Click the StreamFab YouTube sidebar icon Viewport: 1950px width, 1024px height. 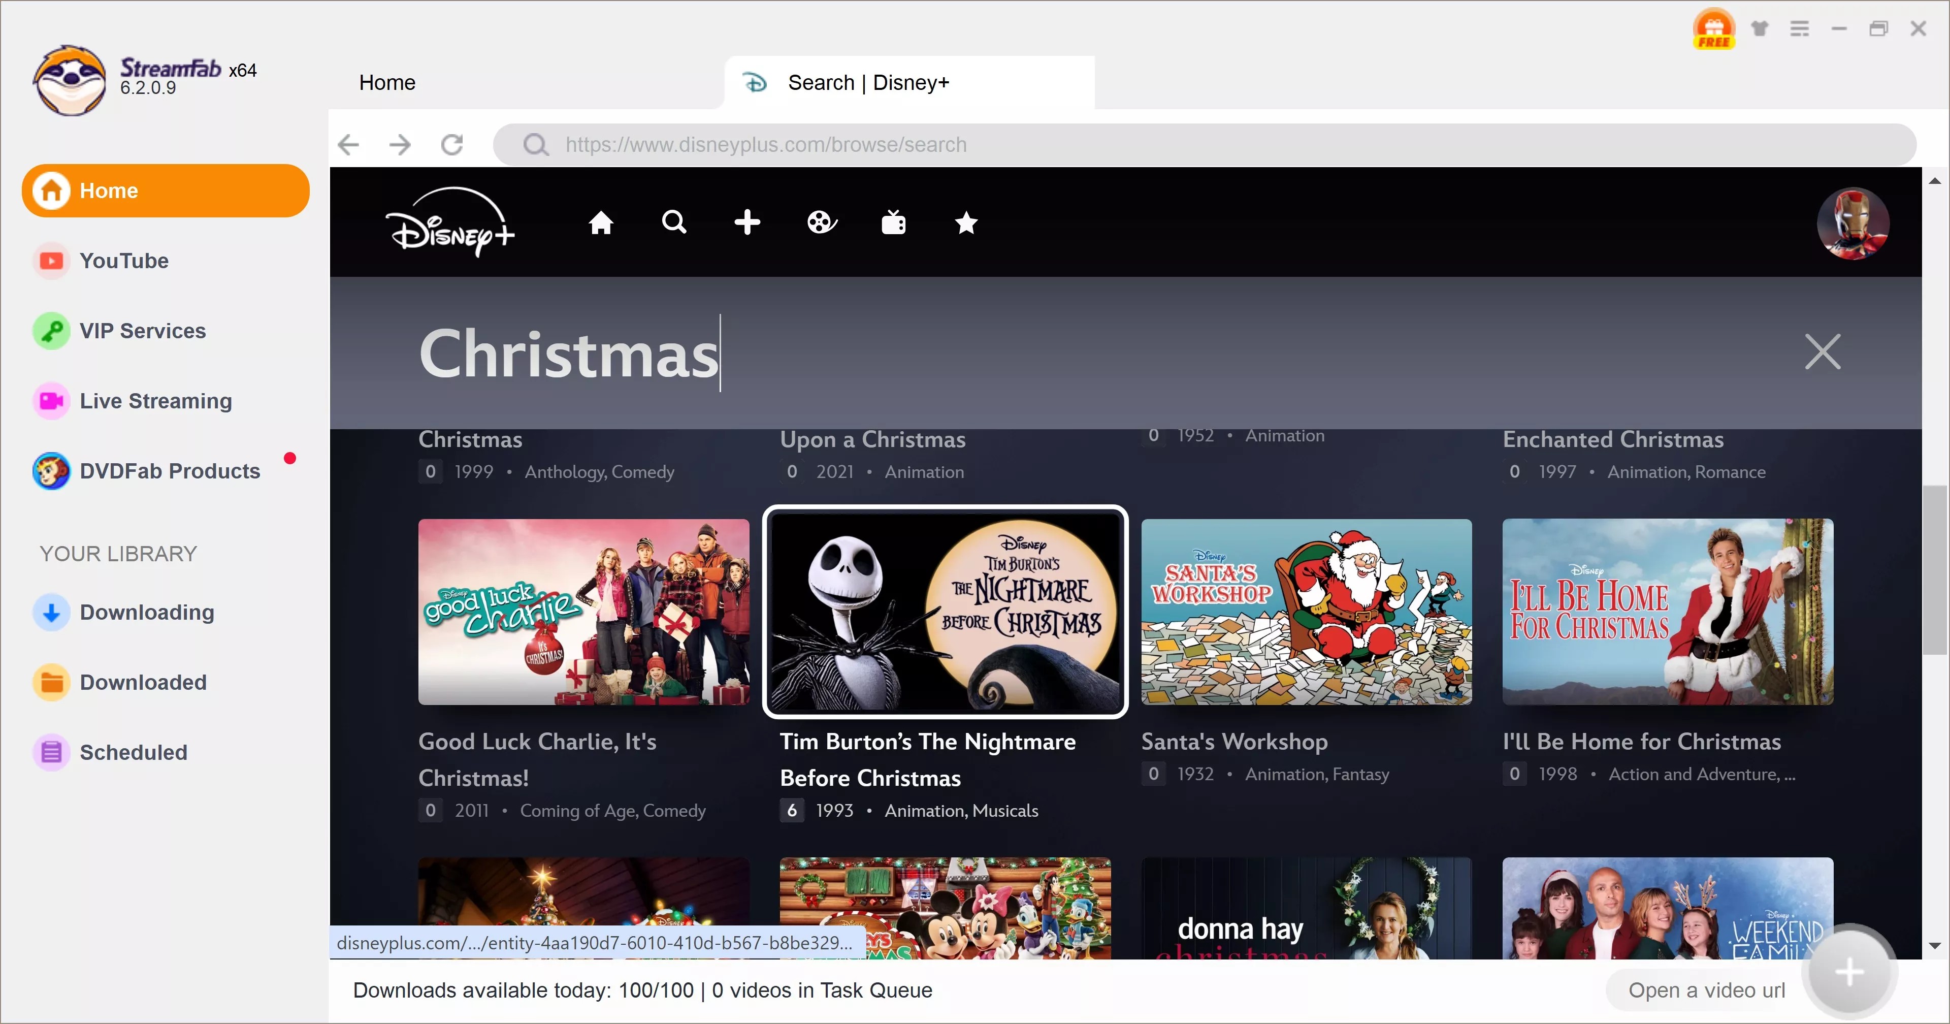pos(53,261)
